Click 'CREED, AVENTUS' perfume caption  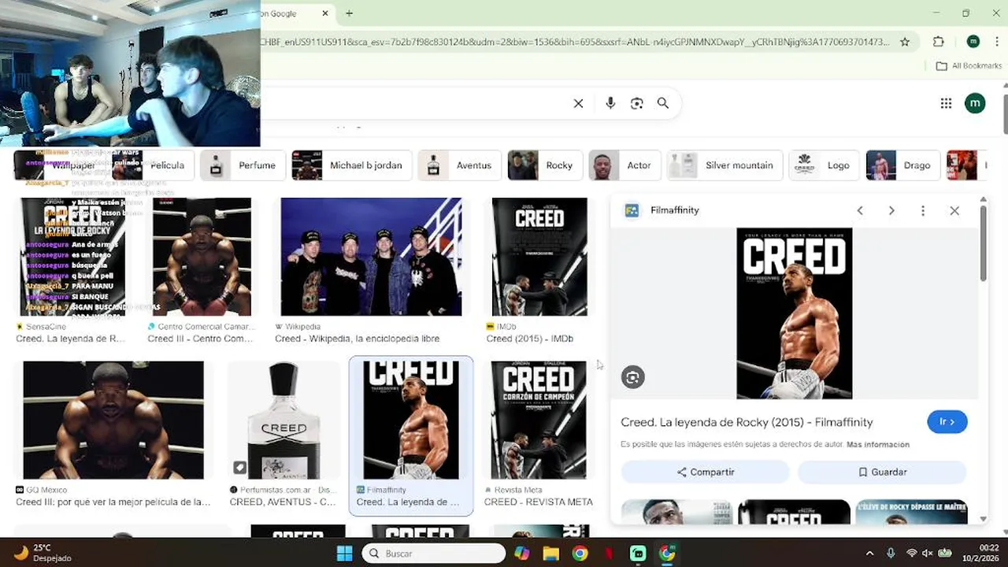point(283,502)
